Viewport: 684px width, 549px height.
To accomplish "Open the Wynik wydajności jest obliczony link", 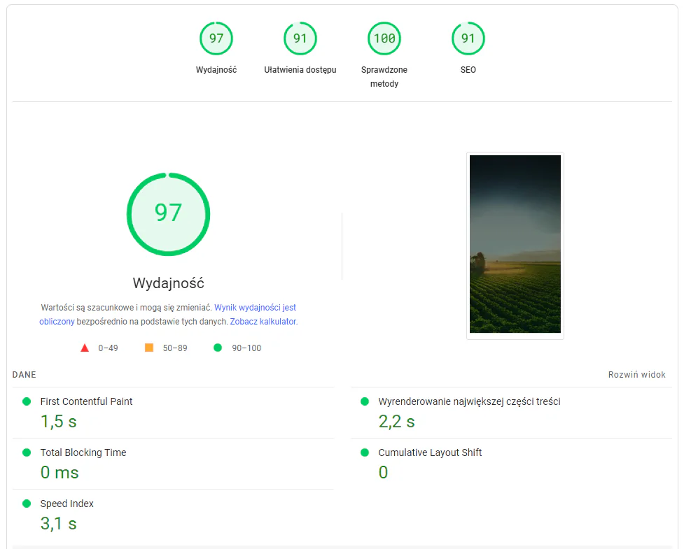I will pos(255,308).
